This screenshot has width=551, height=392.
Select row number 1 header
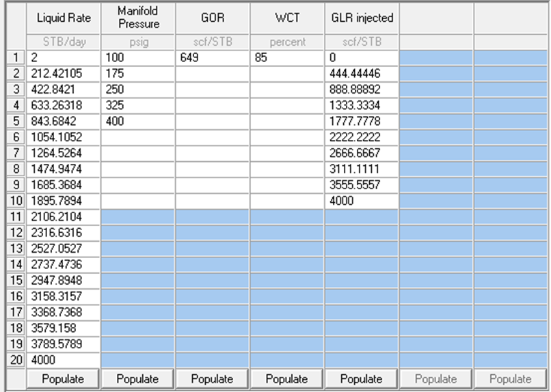click(x=16, y=57)
